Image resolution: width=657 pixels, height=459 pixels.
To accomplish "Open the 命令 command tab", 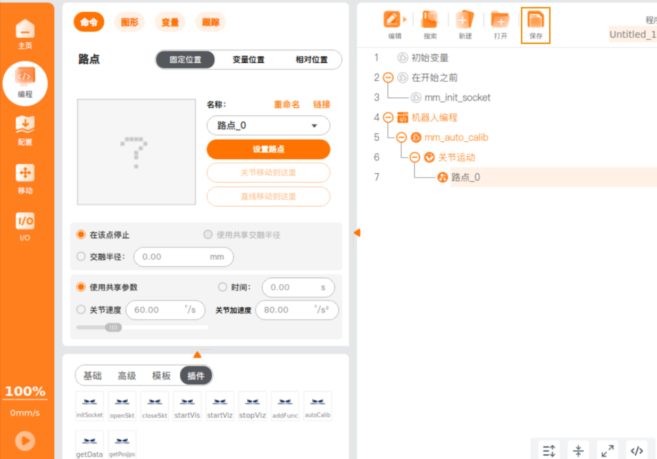I will pos(89,22).
